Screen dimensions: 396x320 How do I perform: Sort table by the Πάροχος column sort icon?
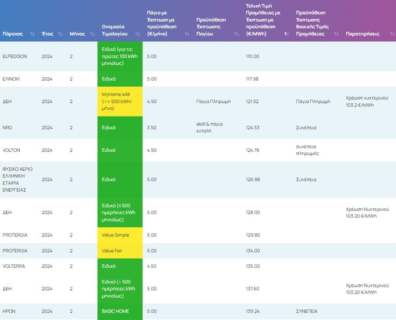(32, 34)
